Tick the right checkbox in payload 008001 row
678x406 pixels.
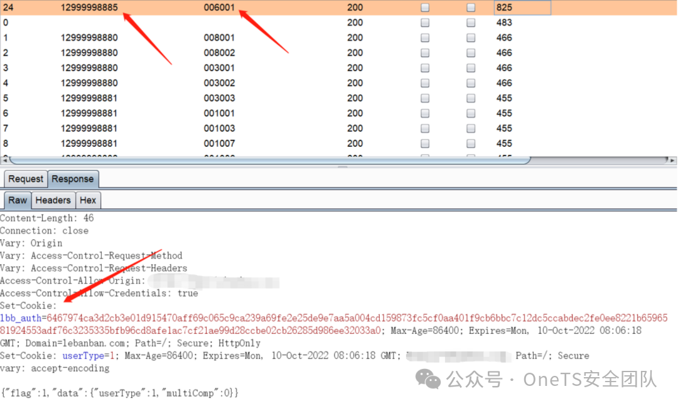471,38
